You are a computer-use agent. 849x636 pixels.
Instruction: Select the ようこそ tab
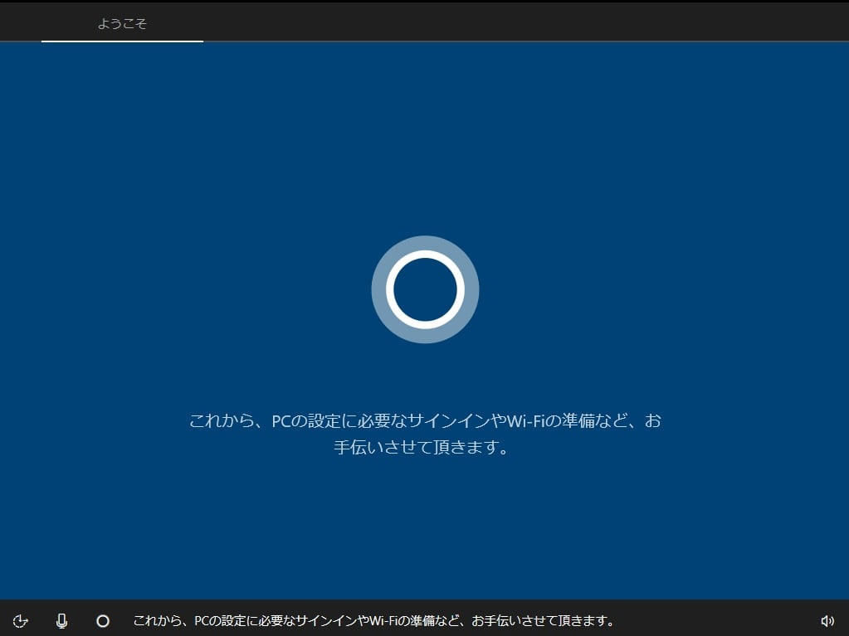point(122,23)
